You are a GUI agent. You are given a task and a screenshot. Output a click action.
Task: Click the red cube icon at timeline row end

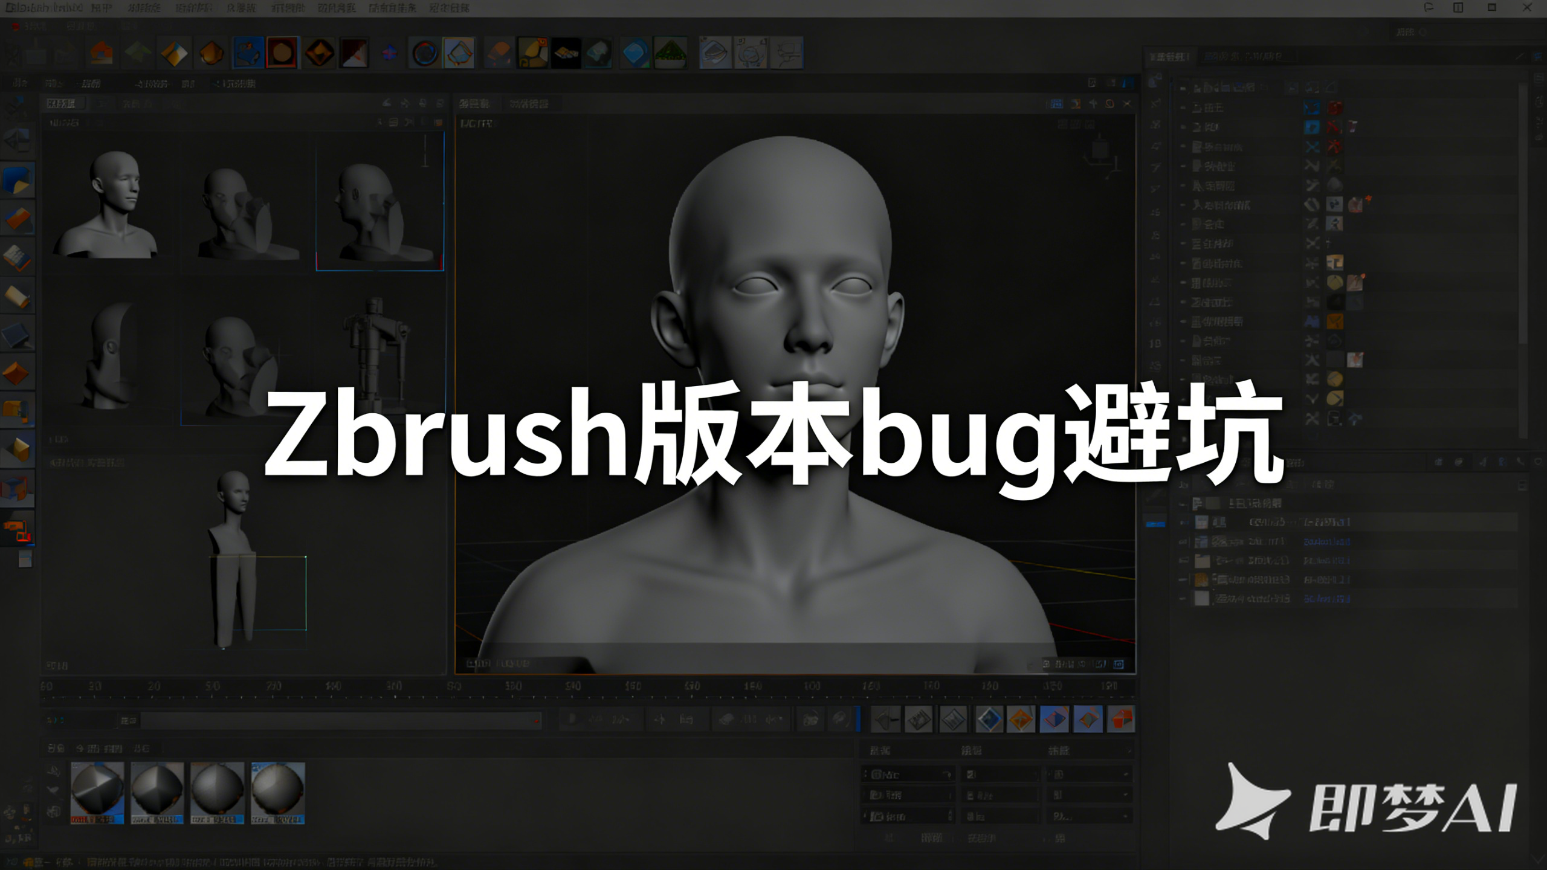click(x=1121, y=720)
